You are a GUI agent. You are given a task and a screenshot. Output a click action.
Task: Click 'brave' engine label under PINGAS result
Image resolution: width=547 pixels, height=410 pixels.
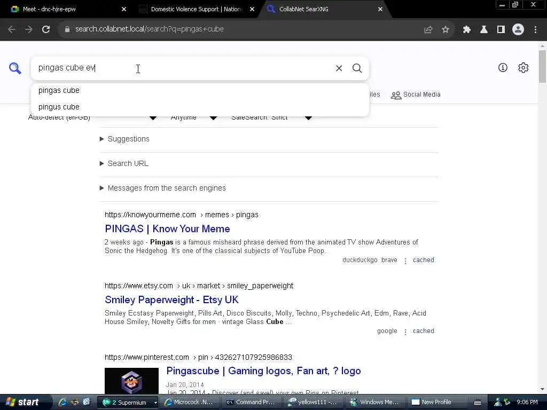tap(389, 260)
